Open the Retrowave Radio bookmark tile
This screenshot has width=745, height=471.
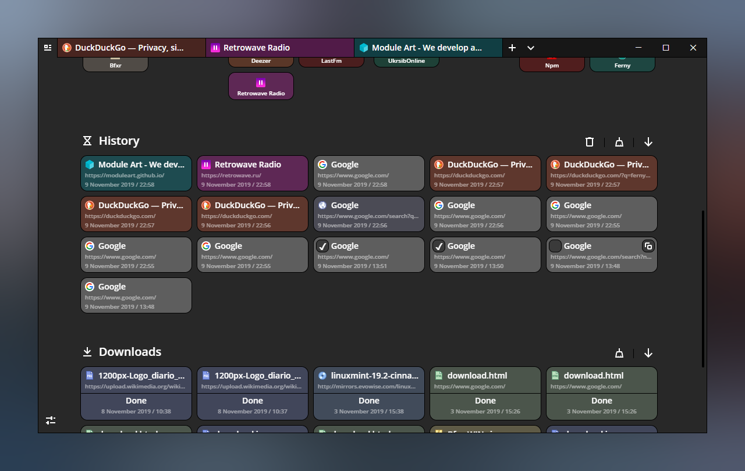click(x=261, y=86)
